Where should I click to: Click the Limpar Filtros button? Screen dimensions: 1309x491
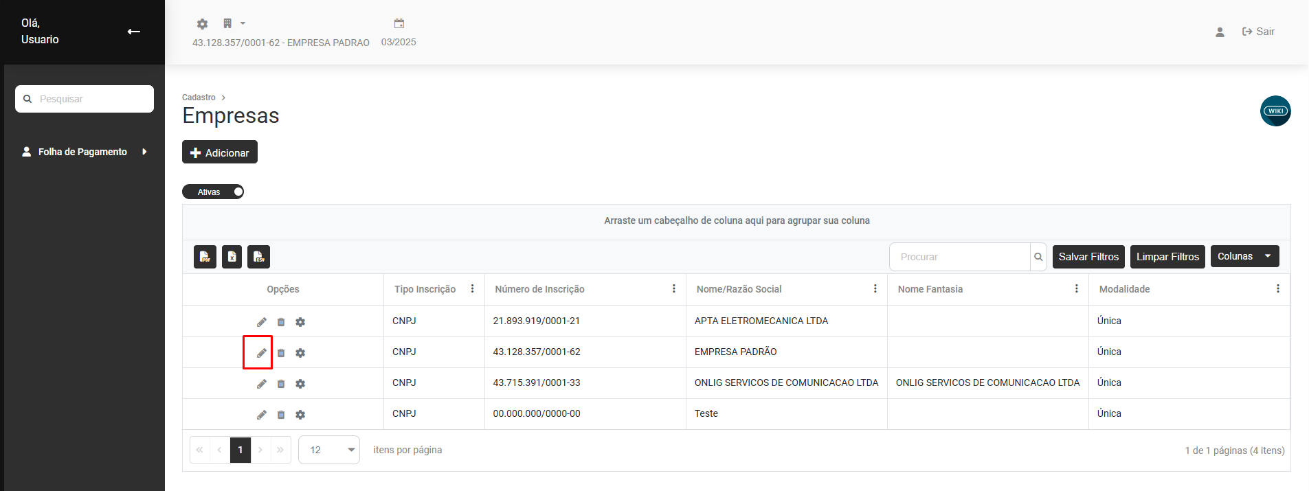pyautogui.click(x=1167, y=257)
